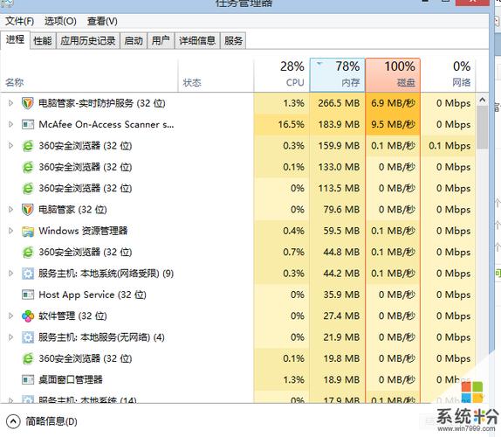501x437 pixels.
Task: Click the 9.5 MB/秒 disk cell
Action: click(x=393, y=124)
